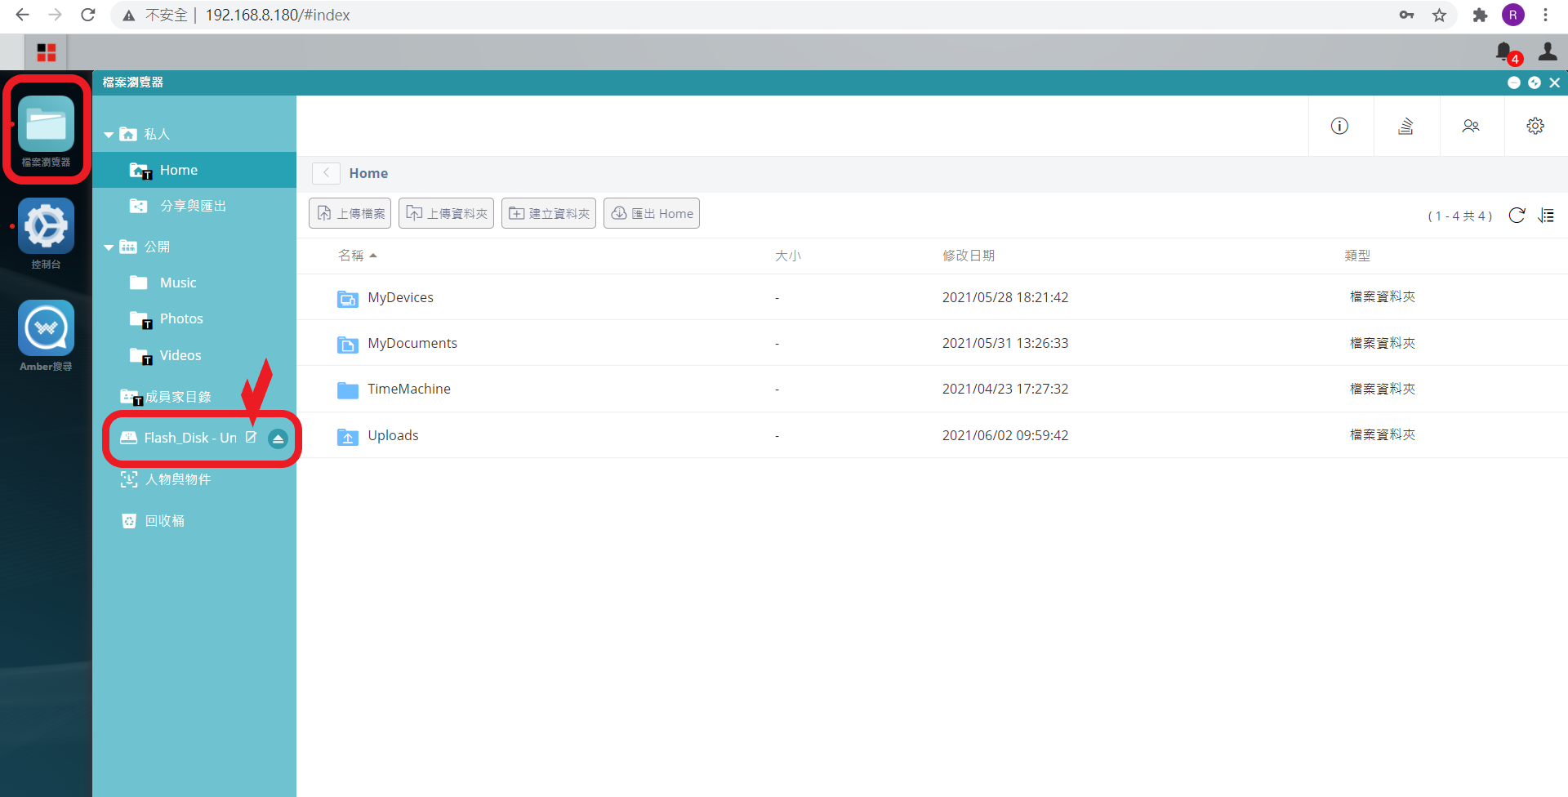This screenshot has height=797, width=1568.
Task: Sort by 類型 column header
Action: coord(1357,256)
